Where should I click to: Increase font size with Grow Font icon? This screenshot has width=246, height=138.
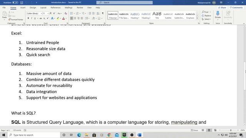[x=51, y=13]
